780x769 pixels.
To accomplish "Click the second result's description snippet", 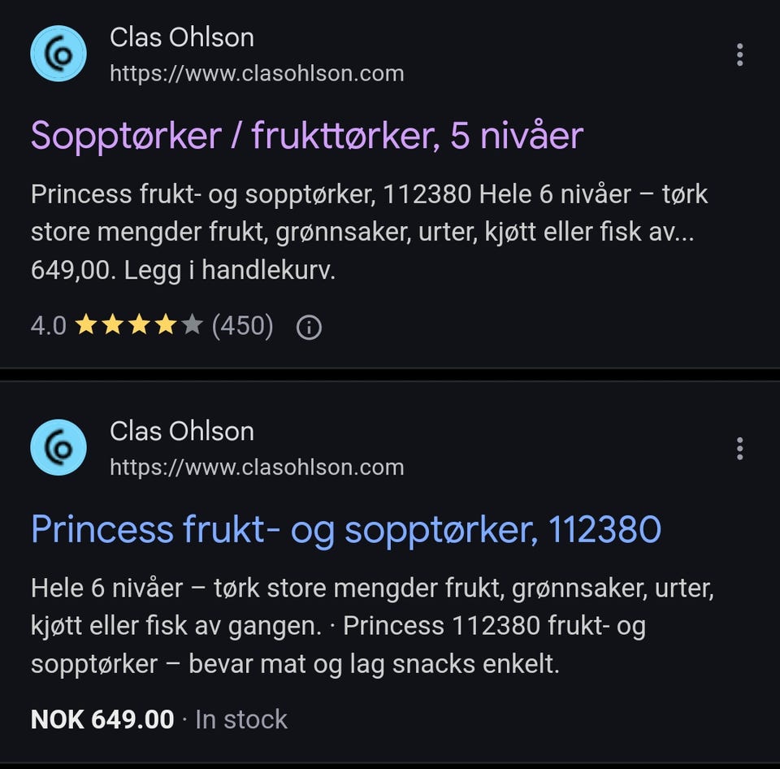I will [x=374, y=626].
